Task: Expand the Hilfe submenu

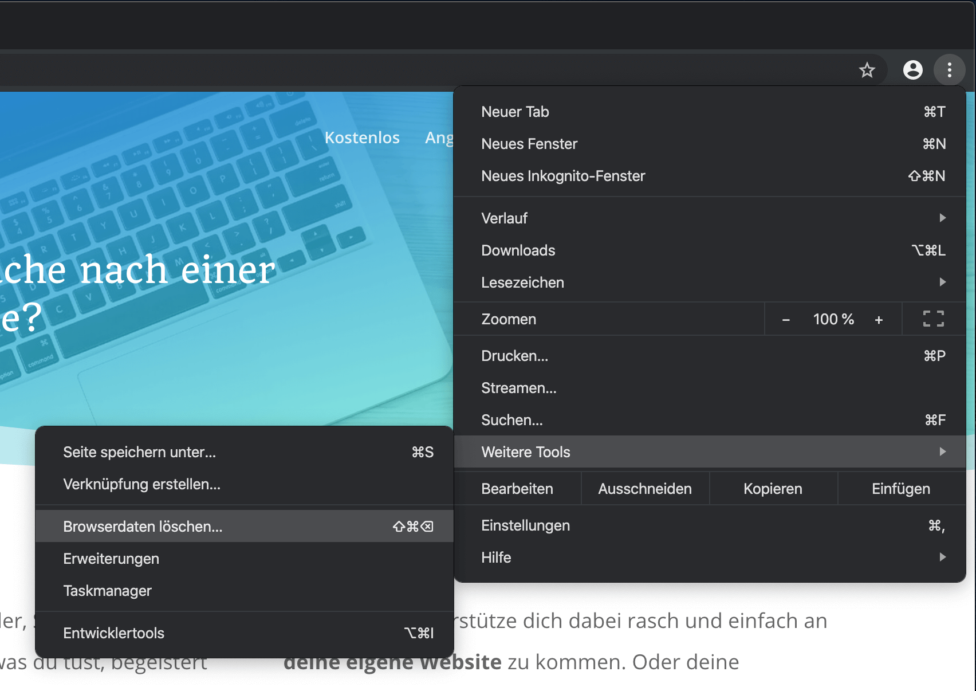Action: pyautogui.click(x=710, y=557)
